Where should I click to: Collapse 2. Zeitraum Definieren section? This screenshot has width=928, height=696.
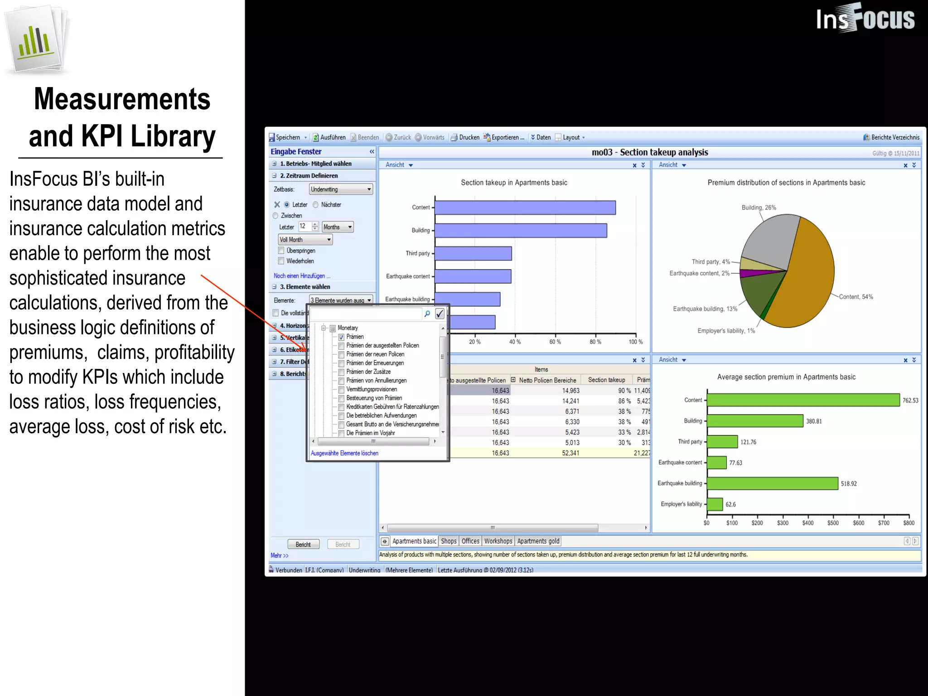[x=274, y=175]
